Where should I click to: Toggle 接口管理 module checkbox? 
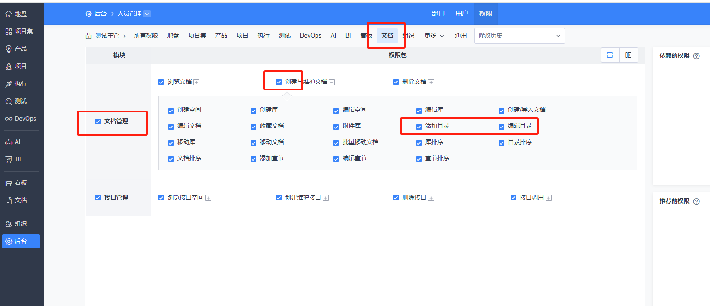[98, 198]
